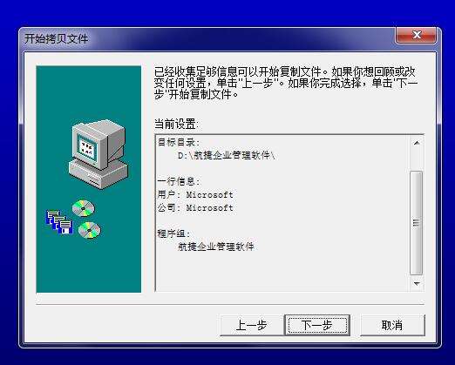Click the 公司: Microsoft line

click(195, 208)
